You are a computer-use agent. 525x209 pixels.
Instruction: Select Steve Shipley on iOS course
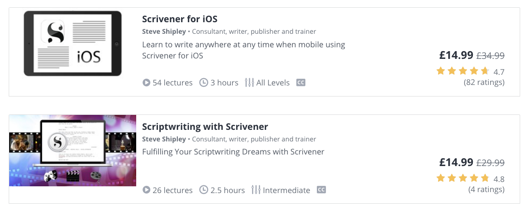(164, 32)
